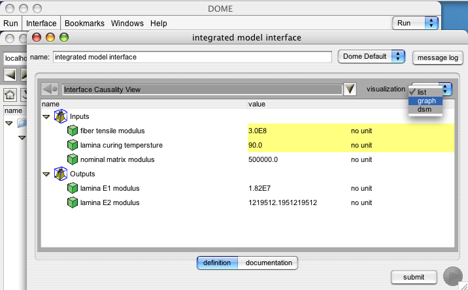This screenshot has width=468, height=290.
Task: Click the left arrow button in background window
Action: pyautogui.click(x=10, y=74)
